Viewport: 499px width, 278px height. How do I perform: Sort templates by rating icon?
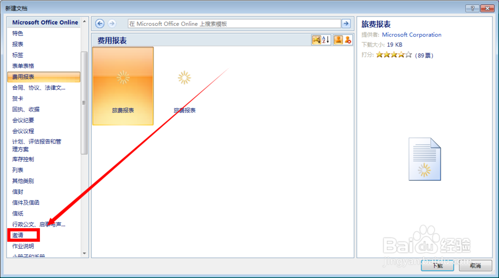[316, 40]
